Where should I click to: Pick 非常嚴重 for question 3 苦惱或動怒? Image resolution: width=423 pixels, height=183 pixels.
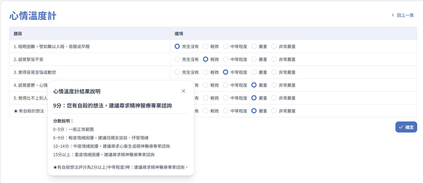coord(274,72)
